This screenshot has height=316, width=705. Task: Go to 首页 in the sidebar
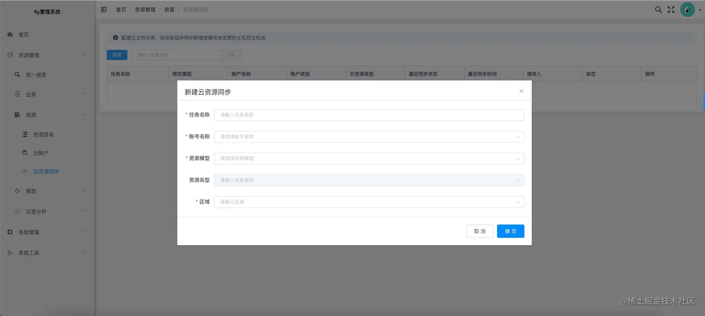(x=23, y=35)
